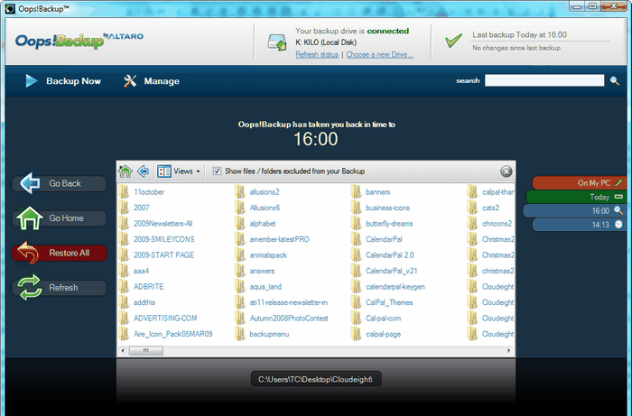Select 2009-SMILEYCONS folder name

point(164,239)
